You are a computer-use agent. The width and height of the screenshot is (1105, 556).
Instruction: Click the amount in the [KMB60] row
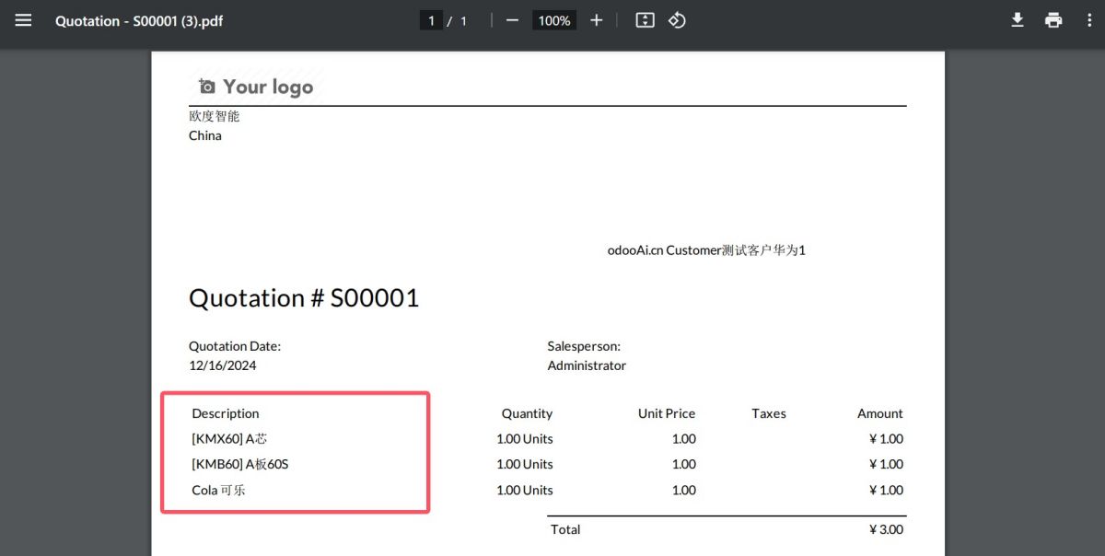pyautogui.click(x=887, y=464)
